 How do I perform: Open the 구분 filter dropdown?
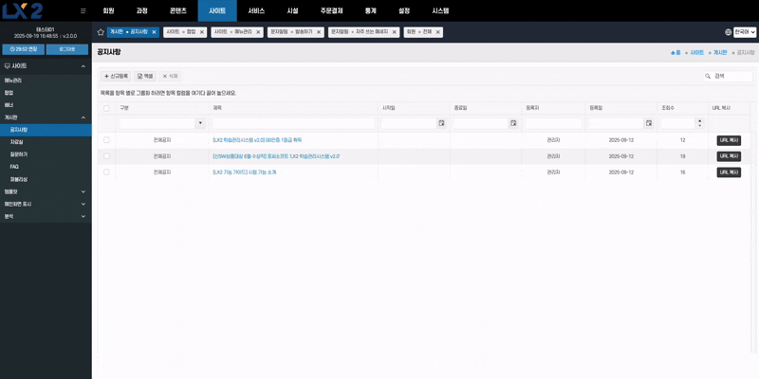(x=199, y=123)
